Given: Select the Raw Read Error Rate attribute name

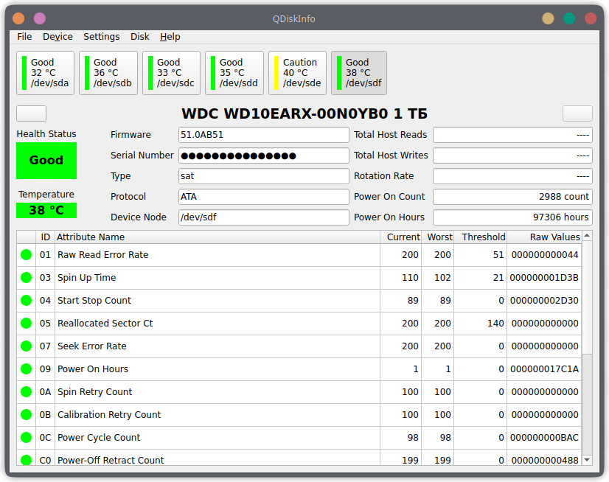Looking at the screenshot, I should [x=103, y=255].
